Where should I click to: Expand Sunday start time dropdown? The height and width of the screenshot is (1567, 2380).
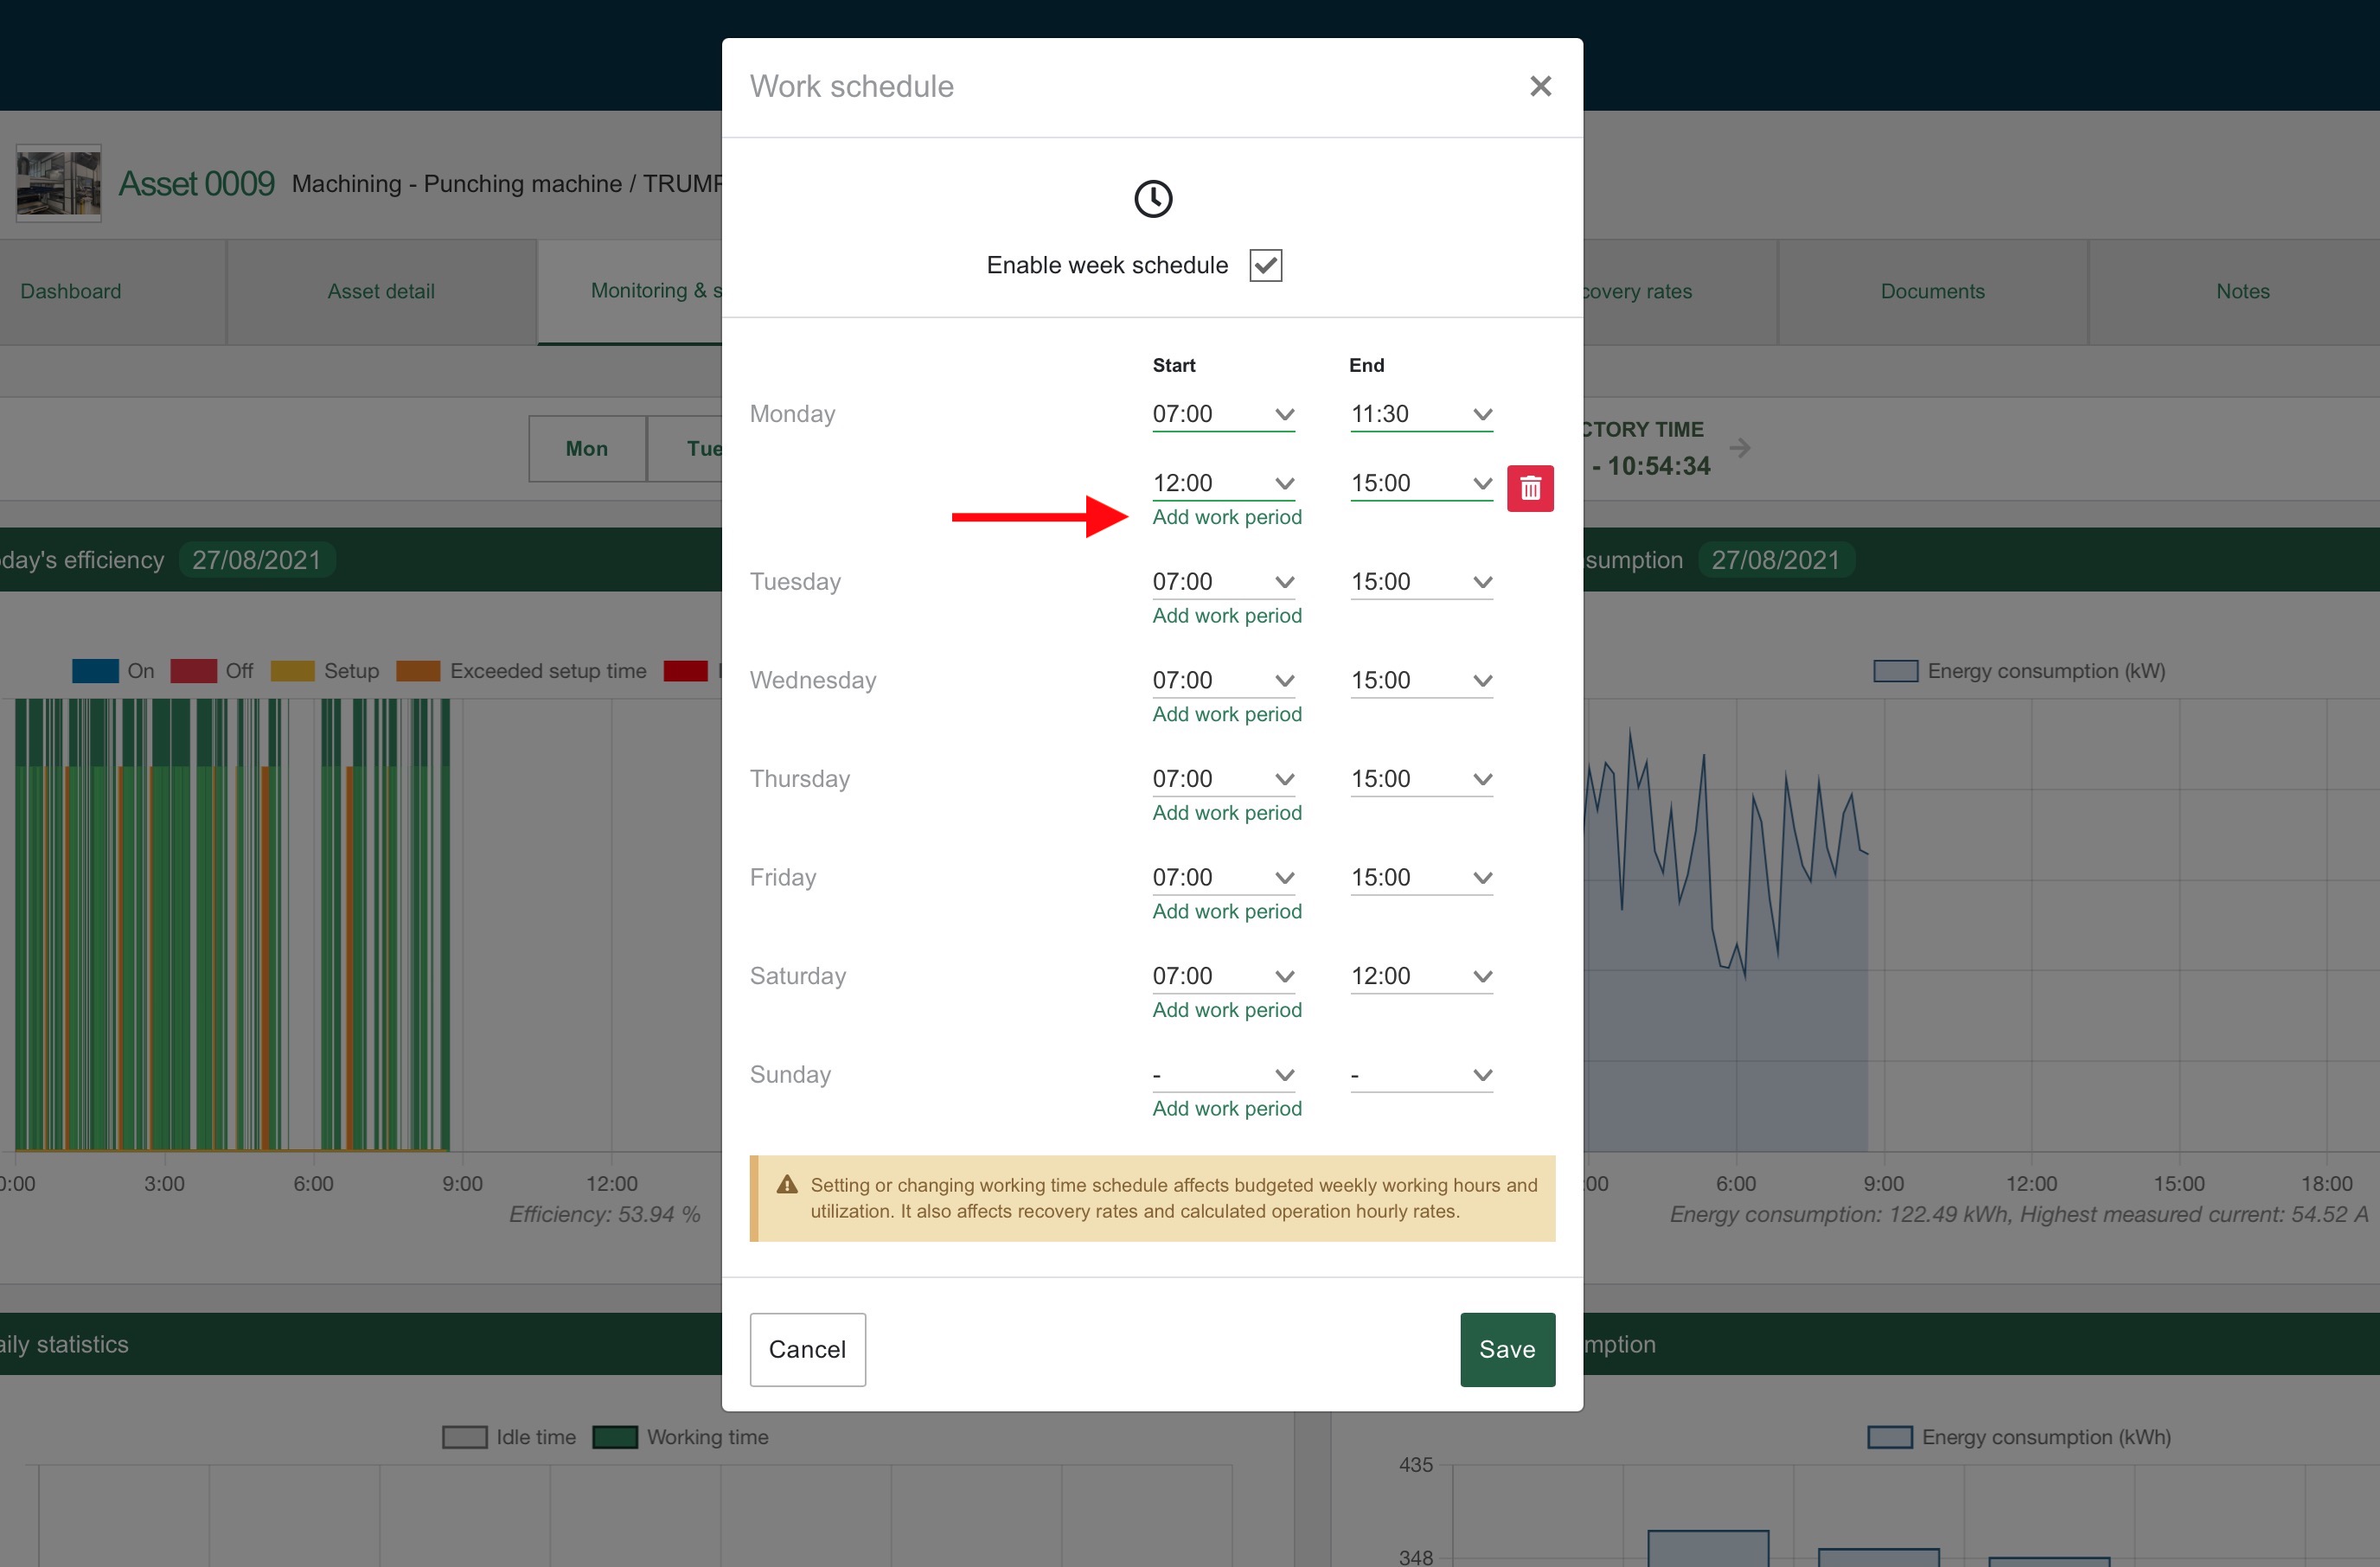(1222, 1075)
